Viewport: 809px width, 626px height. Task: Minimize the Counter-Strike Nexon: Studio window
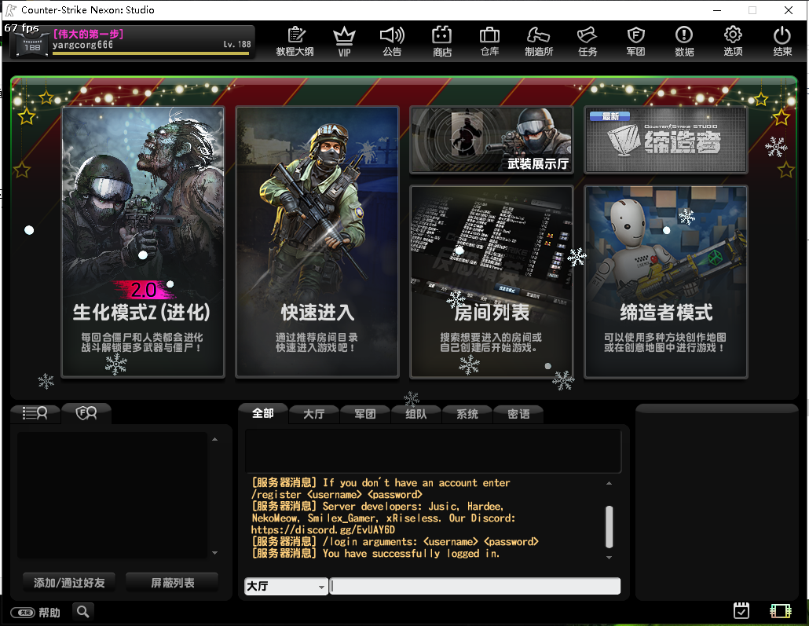coord(717,9)
